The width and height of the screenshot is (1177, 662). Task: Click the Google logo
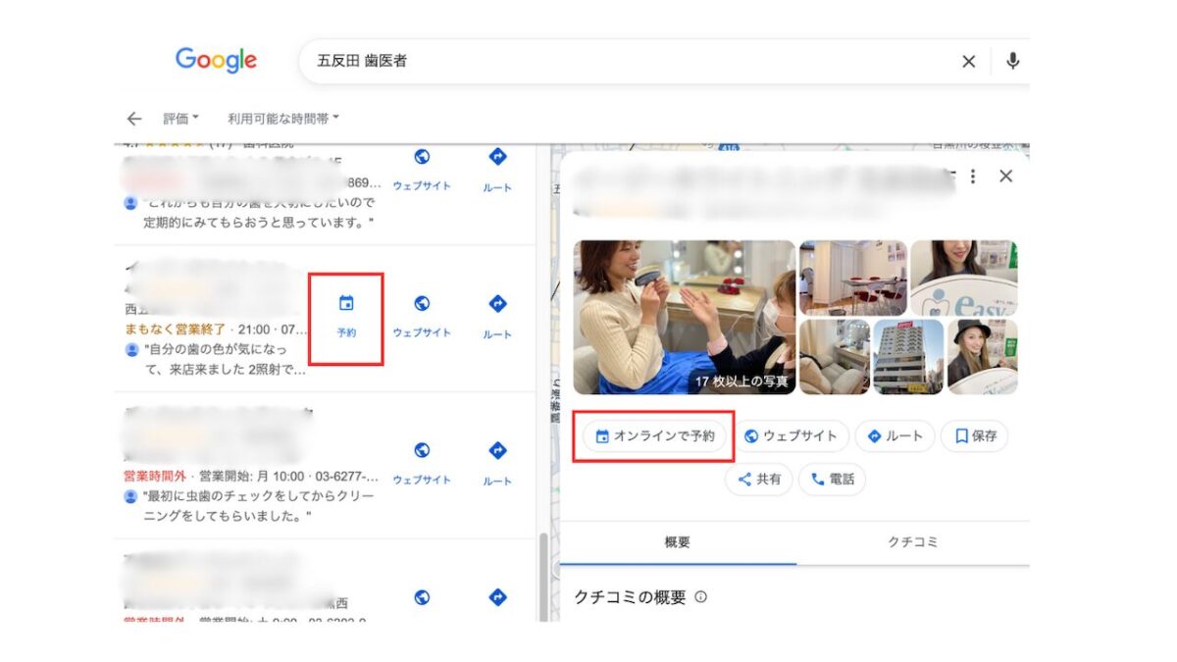coord(216,60)
